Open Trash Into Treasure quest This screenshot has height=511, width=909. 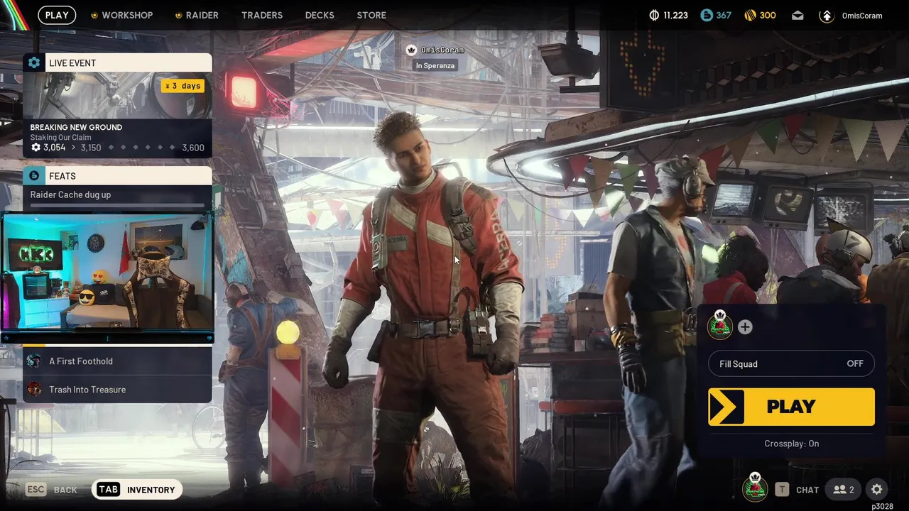tap(117, 390)
